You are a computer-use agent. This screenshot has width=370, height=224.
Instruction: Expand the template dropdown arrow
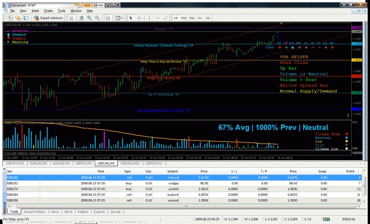coord(122,18)
